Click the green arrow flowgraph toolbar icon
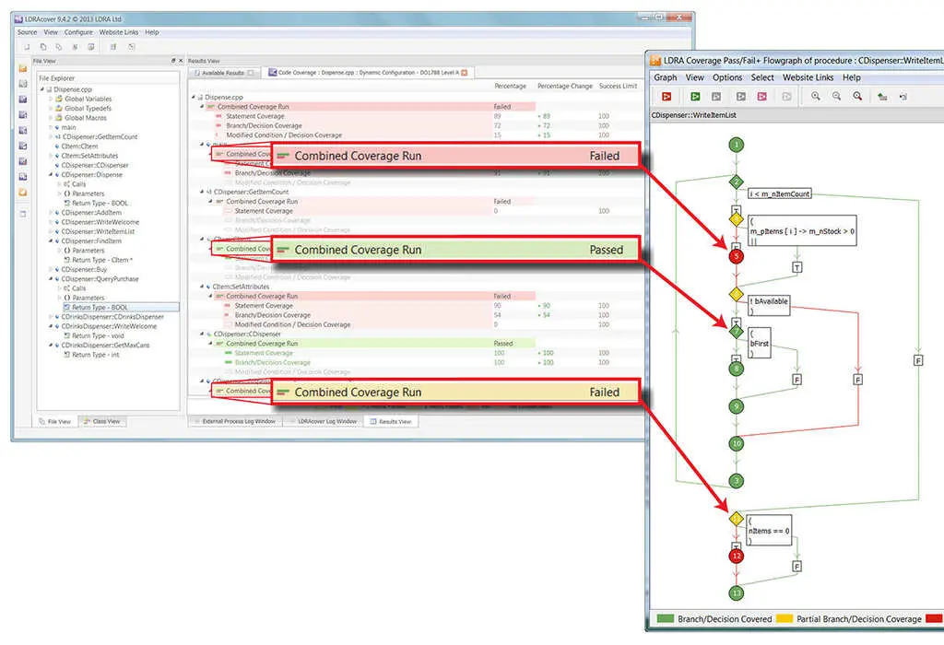 882,96
